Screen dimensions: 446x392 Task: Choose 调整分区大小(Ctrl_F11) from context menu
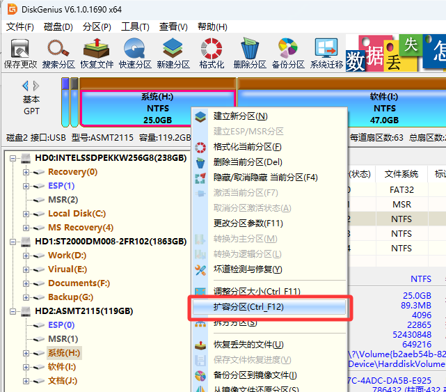click(x=269, y=291)
